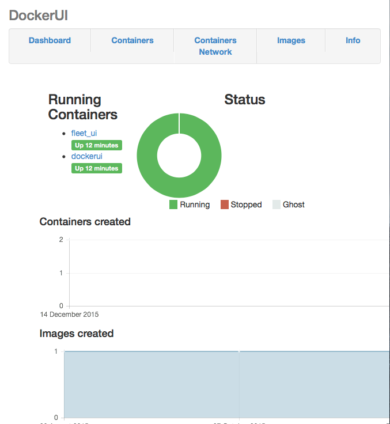Click the data point on the Images created line
The image size is (390, 424).
[239, 351]
